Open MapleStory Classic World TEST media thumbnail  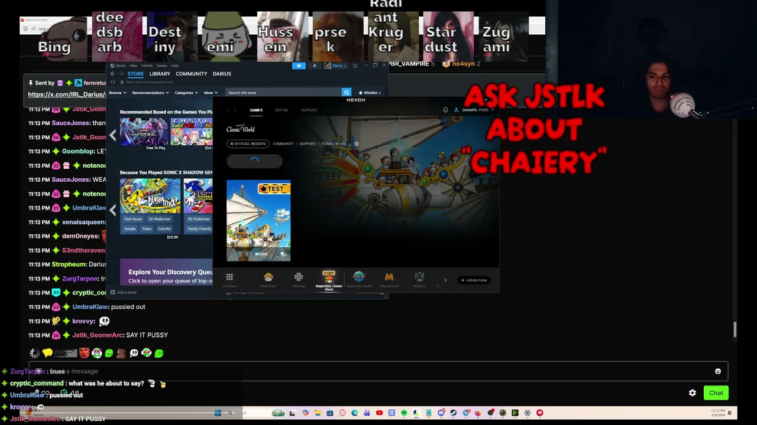258,221
